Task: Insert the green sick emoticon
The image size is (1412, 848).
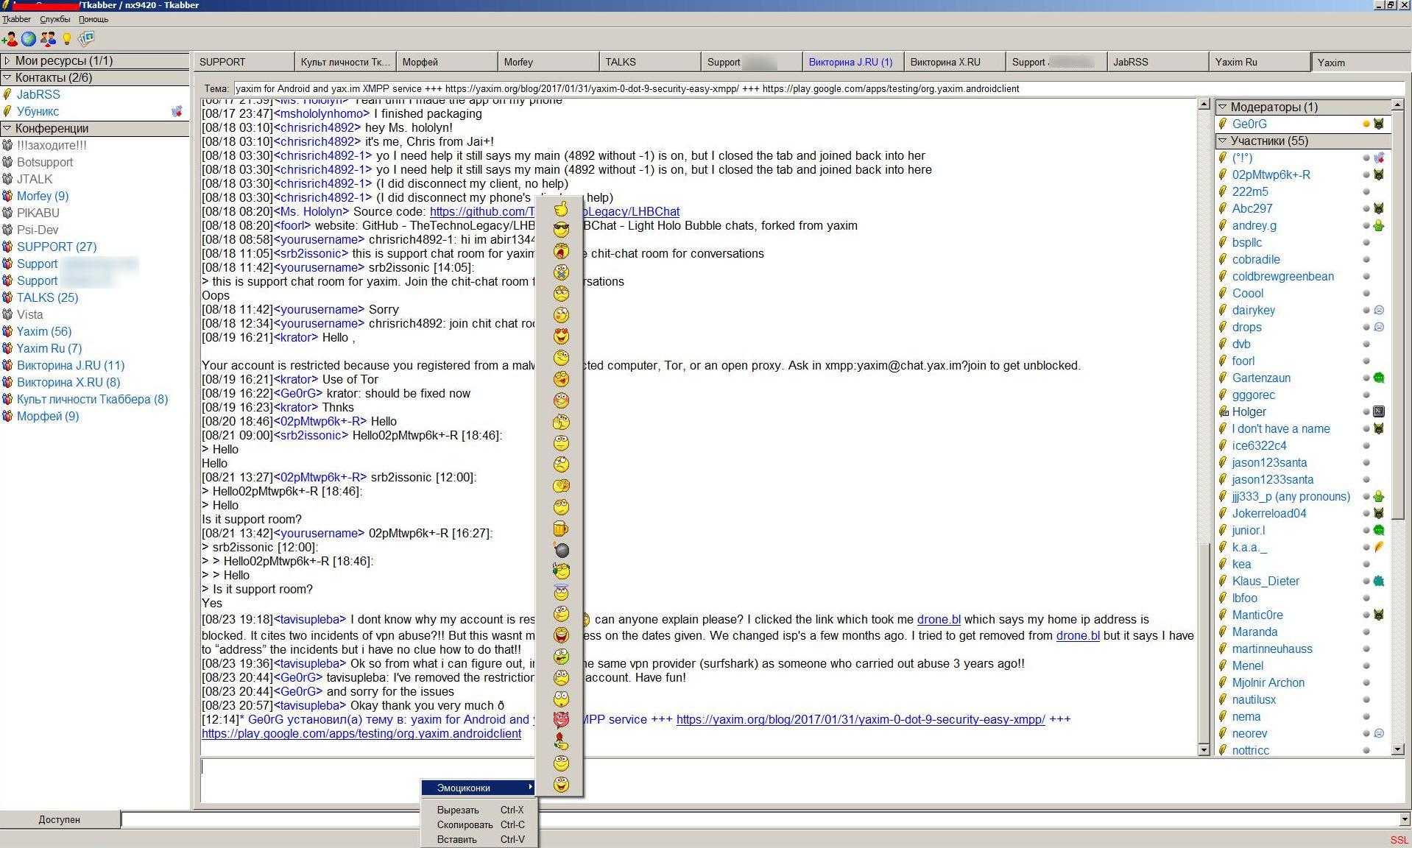Action: point(561,657)
